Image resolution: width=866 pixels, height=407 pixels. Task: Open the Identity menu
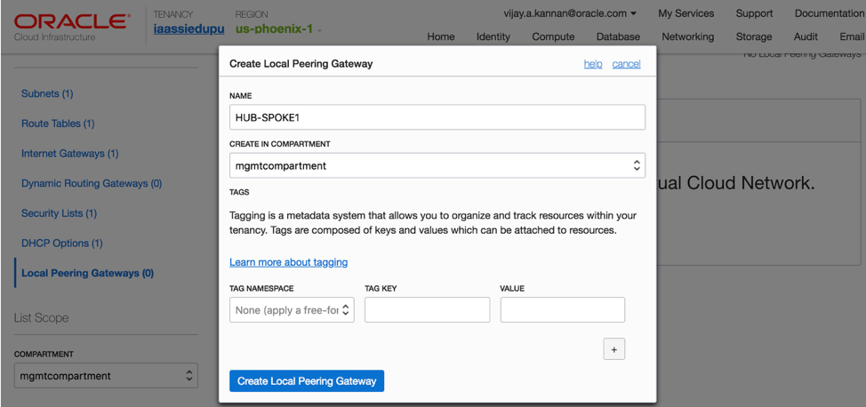(x=493, y=36)
